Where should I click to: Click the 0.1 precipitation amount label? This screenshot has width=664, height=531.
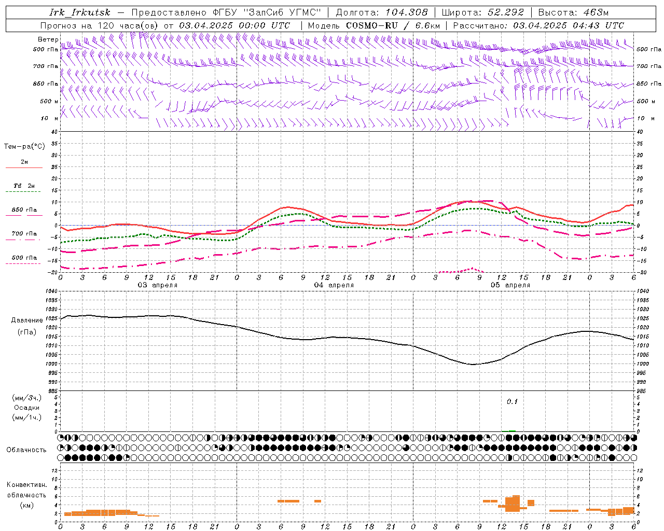pyautogui.click(x=512, y=402)
